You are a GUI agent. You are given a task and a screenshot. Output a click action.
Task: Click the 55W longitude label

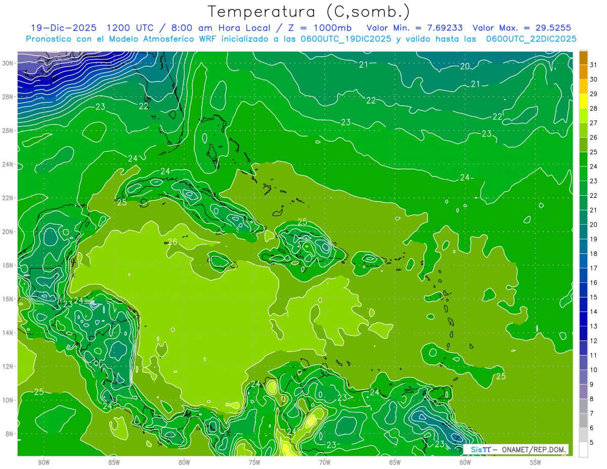(536, 462)
